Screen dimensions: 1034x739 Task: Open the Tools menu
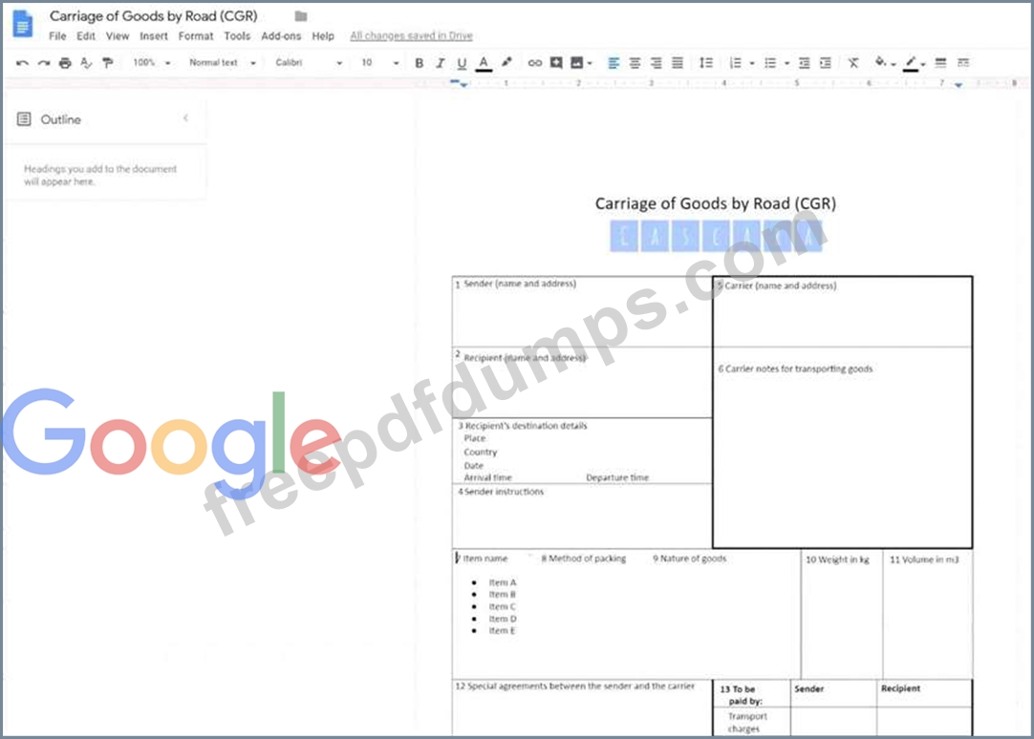tap(237, 35)
